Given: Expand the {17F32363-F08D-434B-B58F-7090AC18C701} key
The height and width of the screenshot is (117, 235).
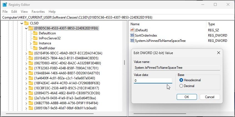Looking at the screenshot, I should click(x=26, y=68).
